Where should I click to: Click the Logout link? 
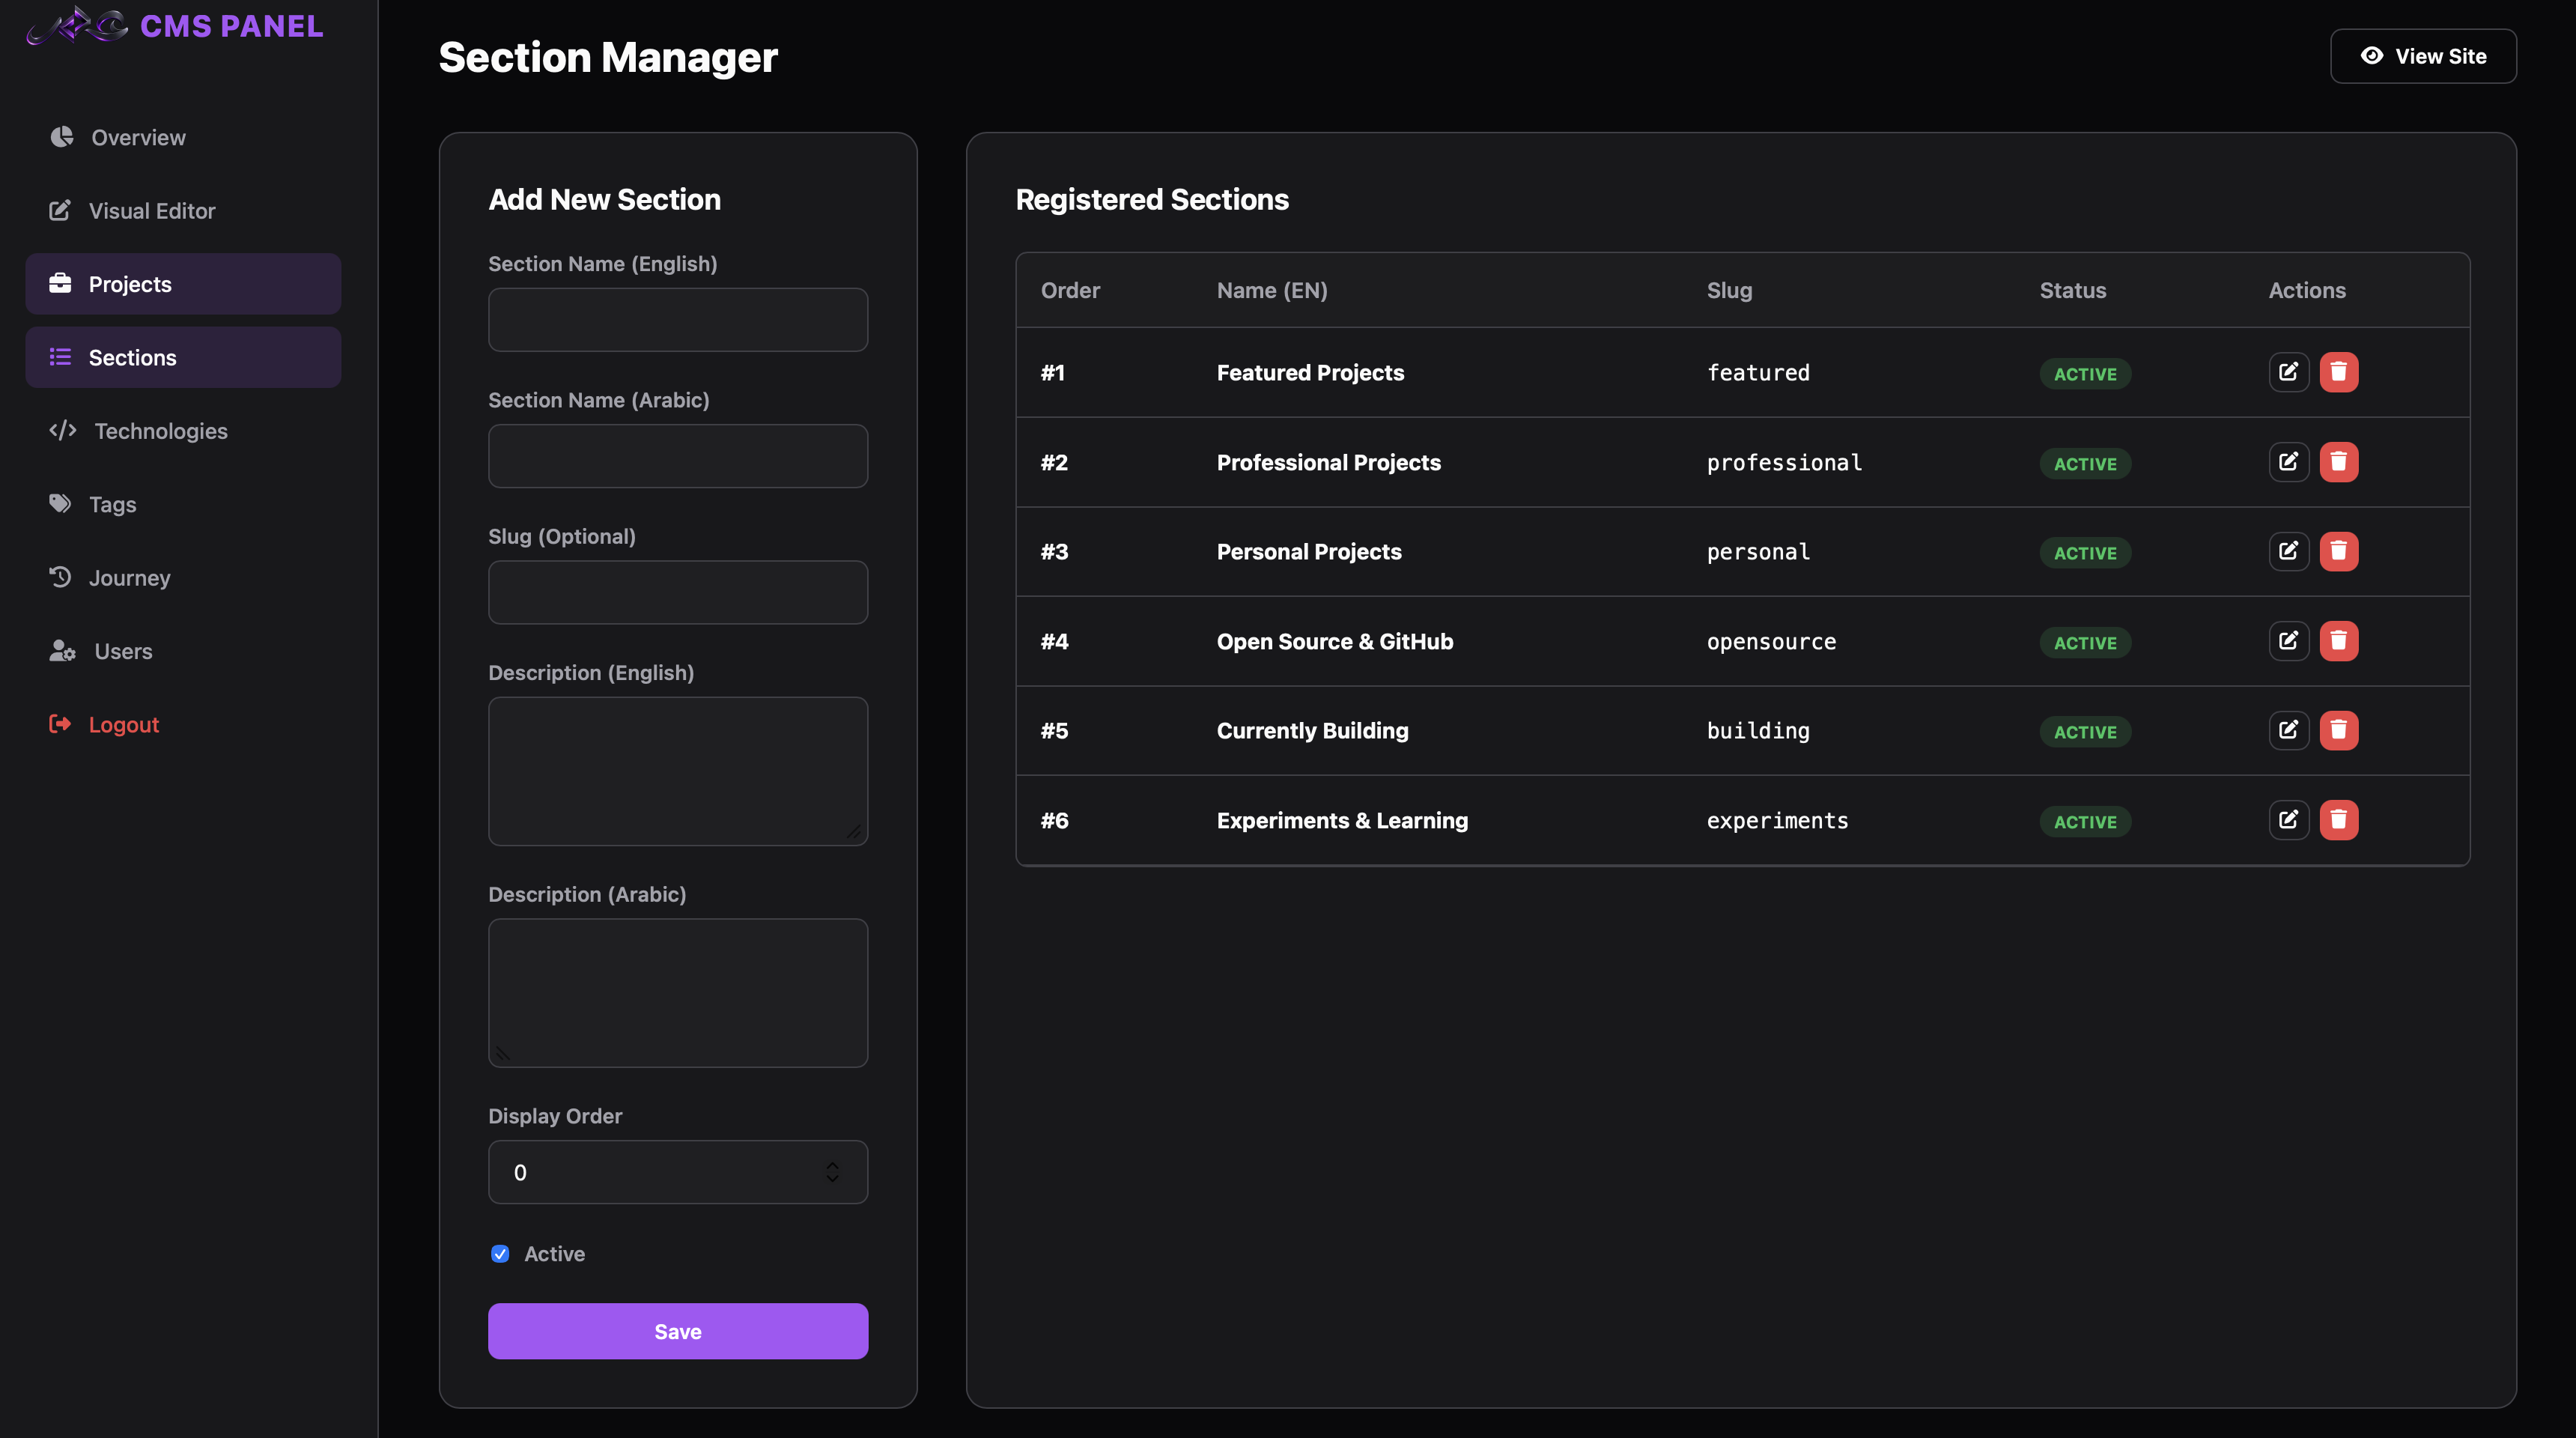pos(183,724)
